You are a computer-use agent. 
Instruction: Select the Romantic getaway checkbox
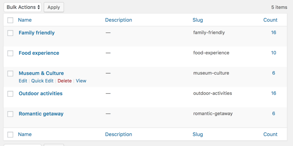point(10,114)
